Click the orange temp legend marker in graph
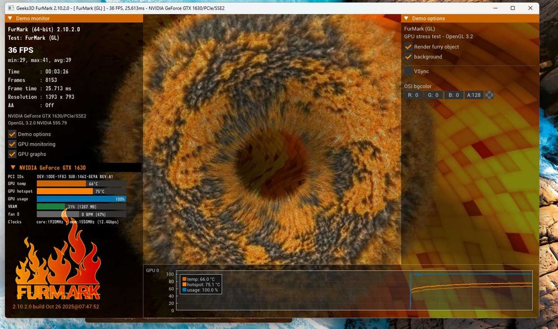This screenshot has width=558, height=329. tap(184, 279)
